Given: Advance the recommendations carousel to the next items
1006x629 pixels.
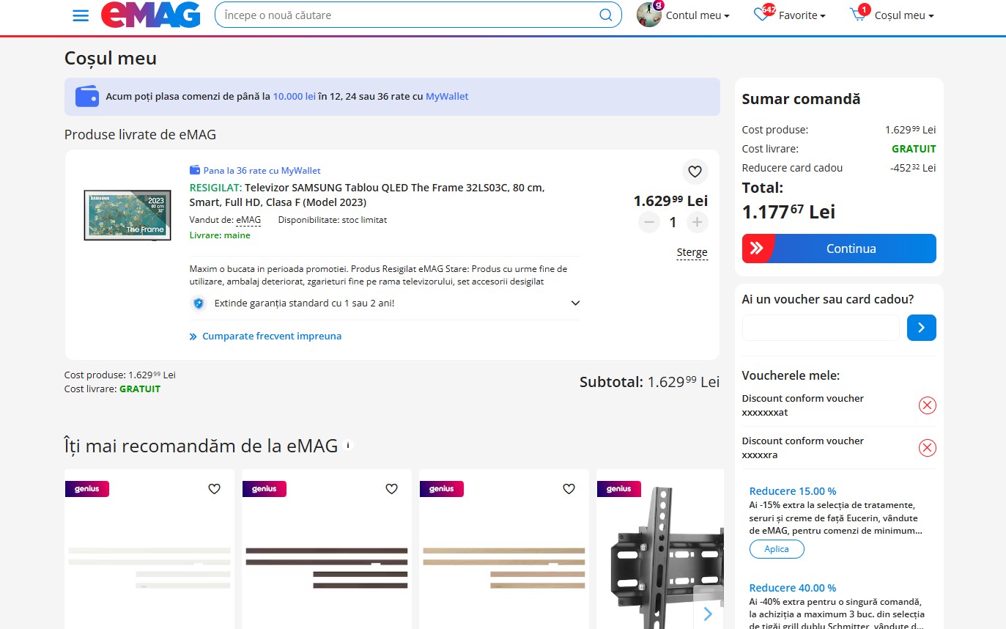Looking at the screenshot, I should coord(708,614).
